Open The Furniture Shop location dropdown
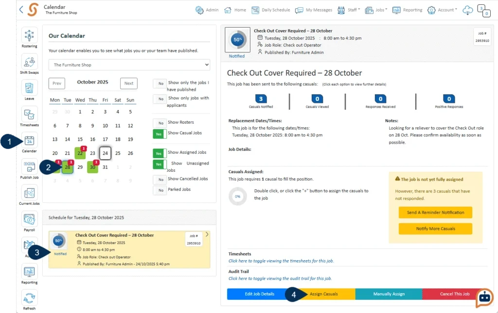498x313 pixels. pyautogui.click(x=129, y=65)
